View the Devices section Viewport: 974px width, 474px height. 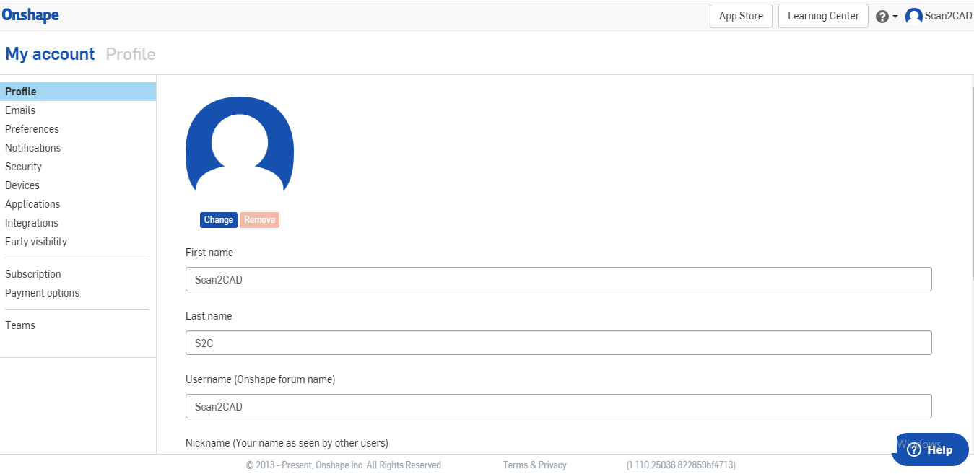click(22, 185)
